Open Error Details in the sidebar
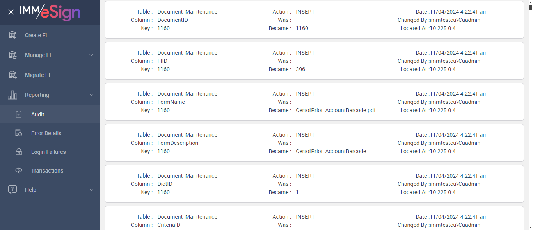 click(x=46, y=133)
